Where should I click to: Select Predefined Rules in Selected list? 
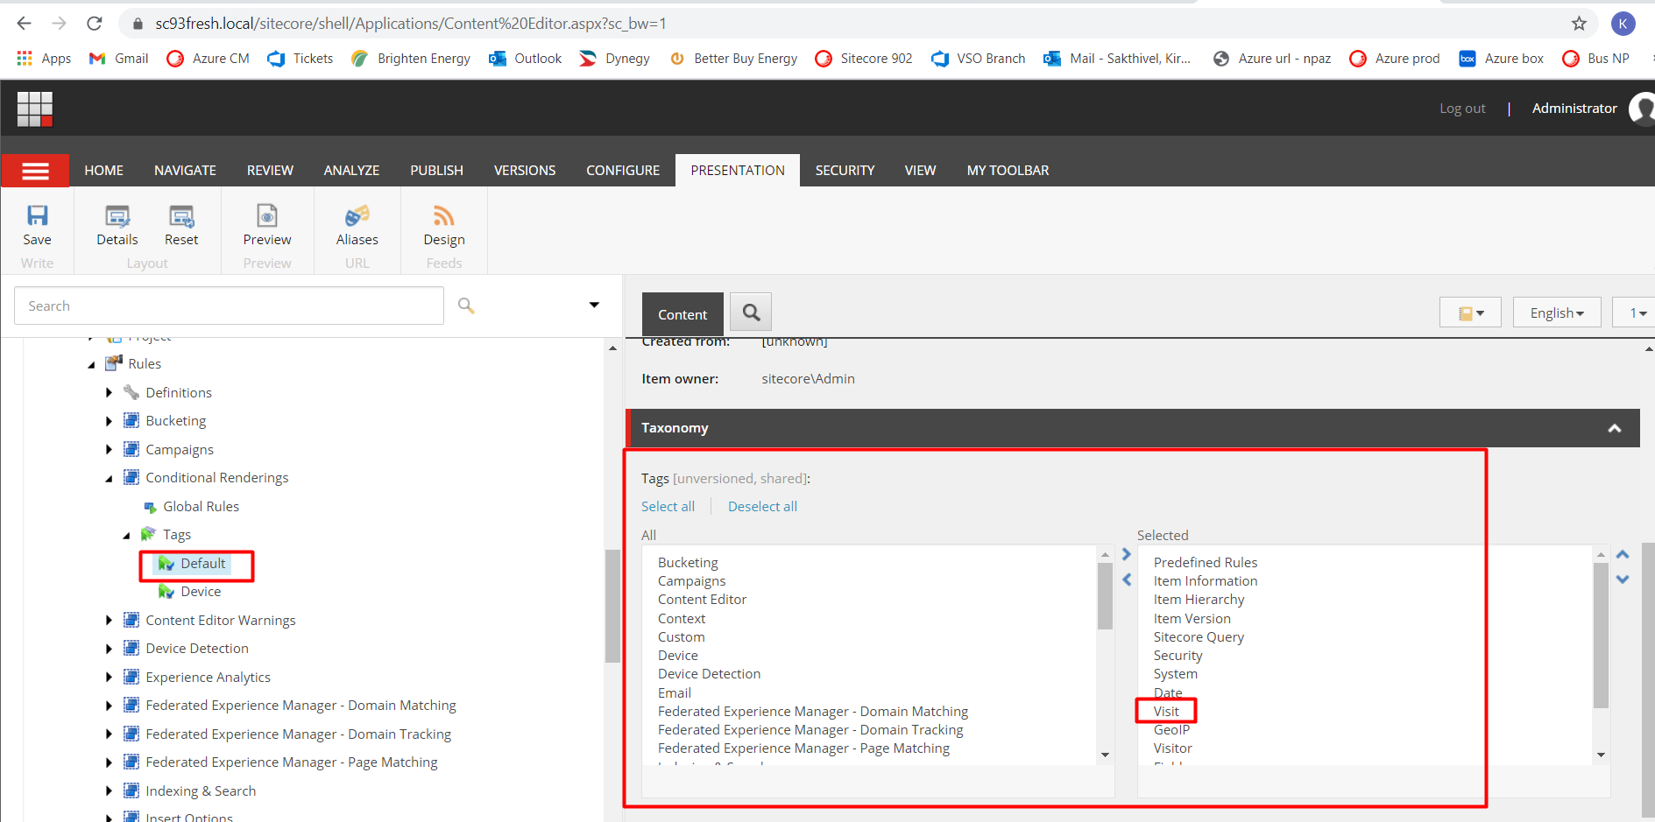tap(1205, 563)
